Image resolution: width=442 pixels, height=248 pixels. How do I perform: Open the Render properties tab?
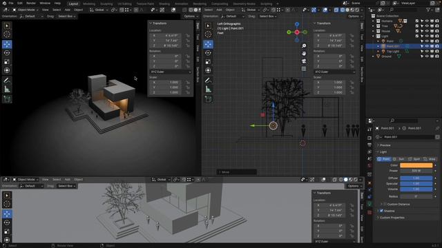(369, 138)
